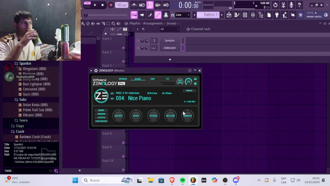The height and width of the screenshot is (186, 330).
Task: Open Spotify from the taskbar
Action: point(183,180)
